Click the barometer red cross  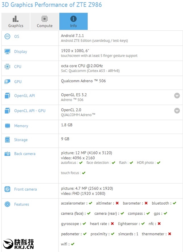pyautogui.click(x=146, y=203)
